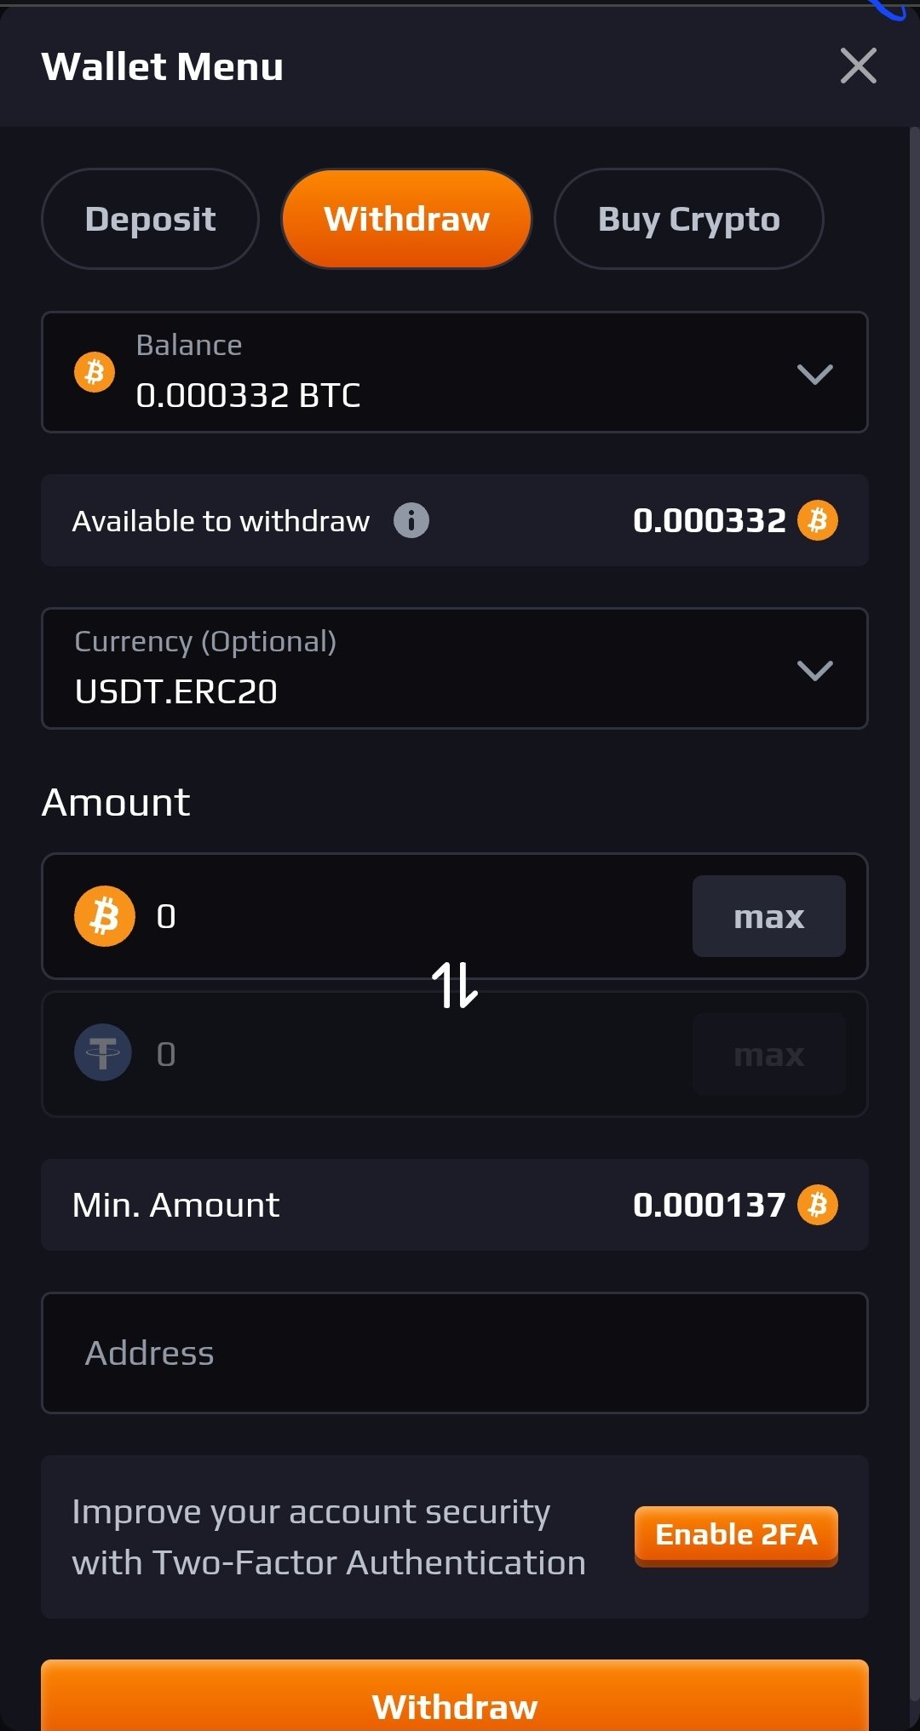Select the Withdraw tab at top
The height and width of the screenshot is (1731, 920).
(407, 219)
